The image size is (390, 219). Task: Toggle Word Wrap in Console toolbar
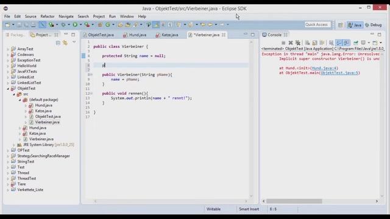click(322, 43)
